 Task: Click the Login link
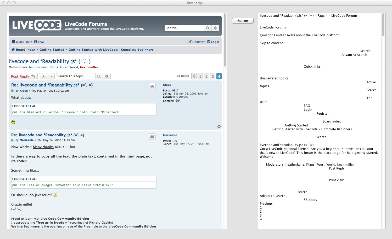click(213, 42)
